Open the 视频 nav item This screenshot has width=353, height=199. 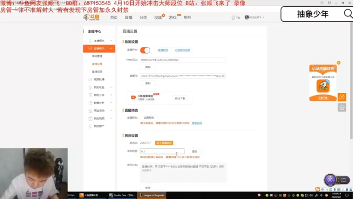point(158,17)
